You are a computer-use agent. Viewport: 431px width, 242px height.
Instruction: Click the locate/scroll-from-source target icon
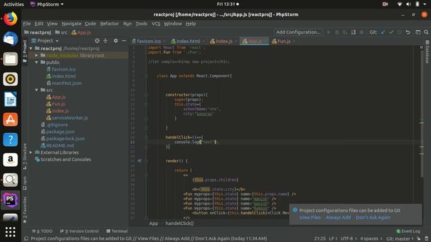pos(97,40)
